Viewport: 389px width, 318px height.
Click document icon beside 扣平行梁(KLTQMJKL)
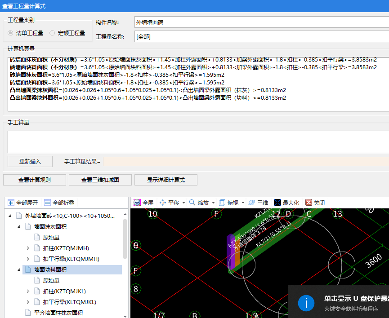coord(37,302)
